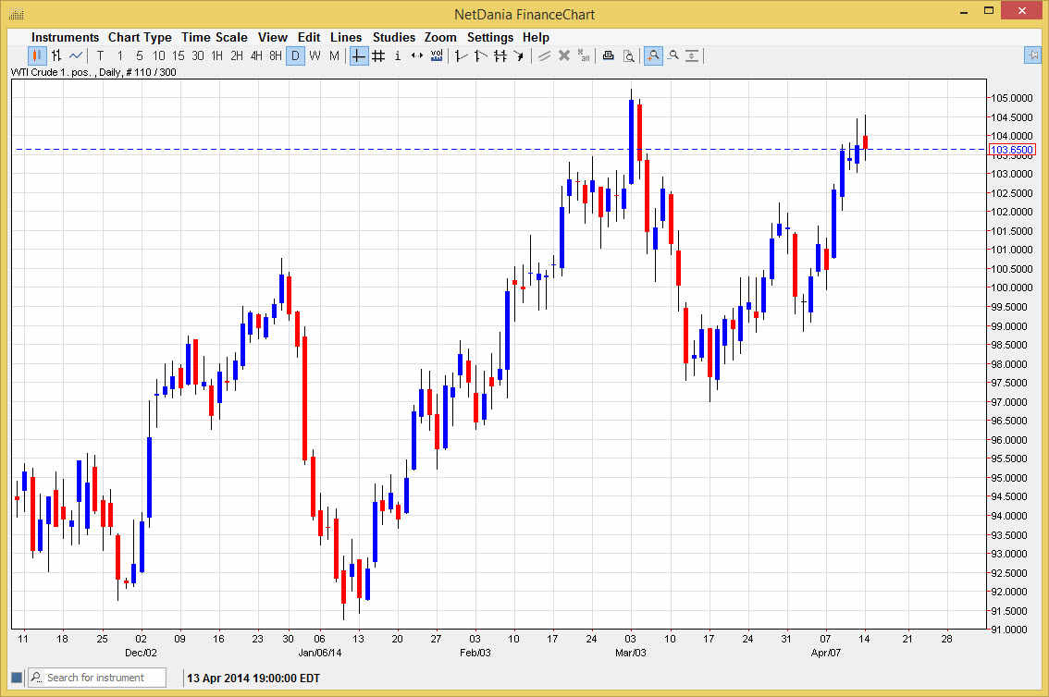Click the 'Dec/02' date axis label
The image size is (1049, 697).
pos(142,653)
